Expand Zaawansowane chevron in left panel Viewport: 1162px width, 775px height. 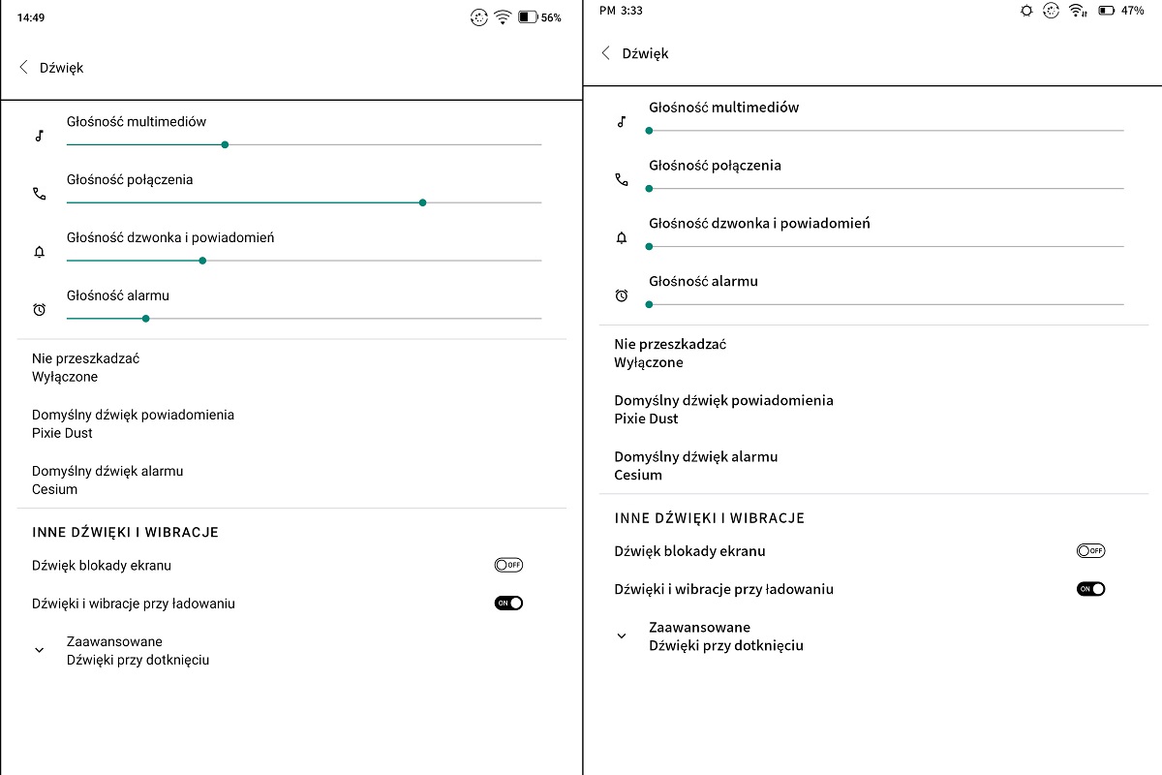pos(39,651)
